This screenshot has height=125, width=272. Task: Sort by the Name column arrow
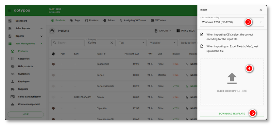pos(105,54)
